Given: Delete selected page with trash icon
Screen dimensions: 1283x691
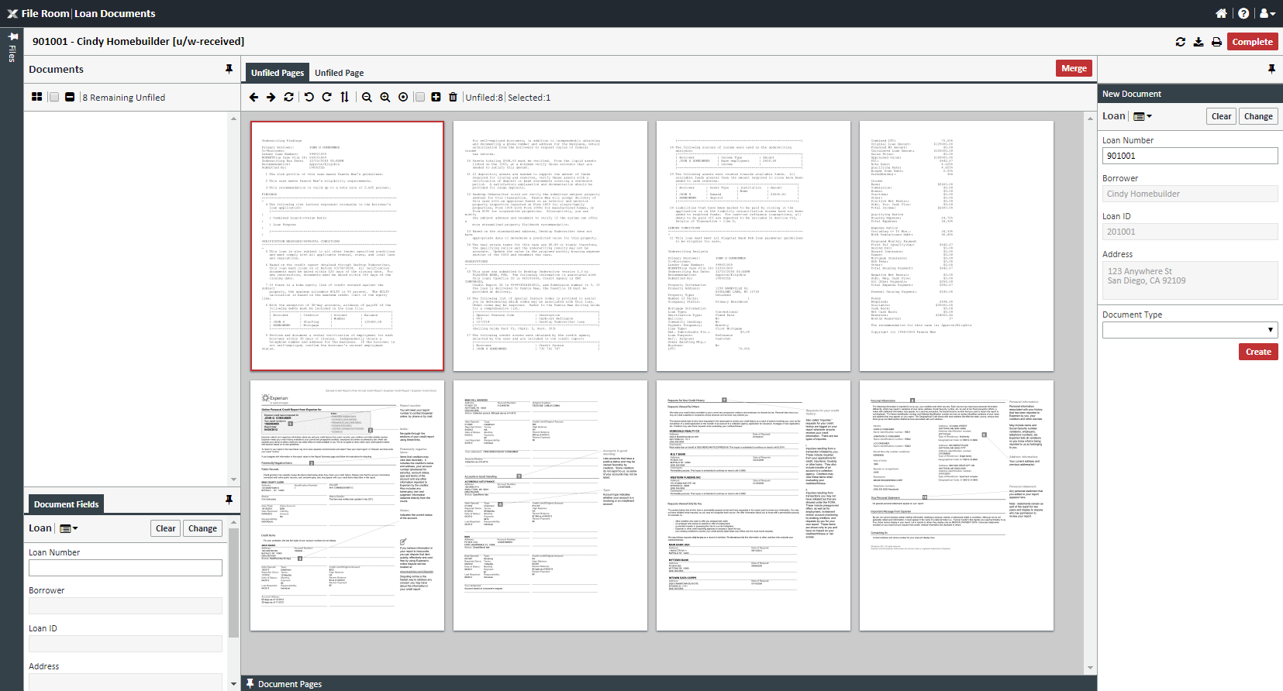Looking at the screenshot, I should pos(454,97).
